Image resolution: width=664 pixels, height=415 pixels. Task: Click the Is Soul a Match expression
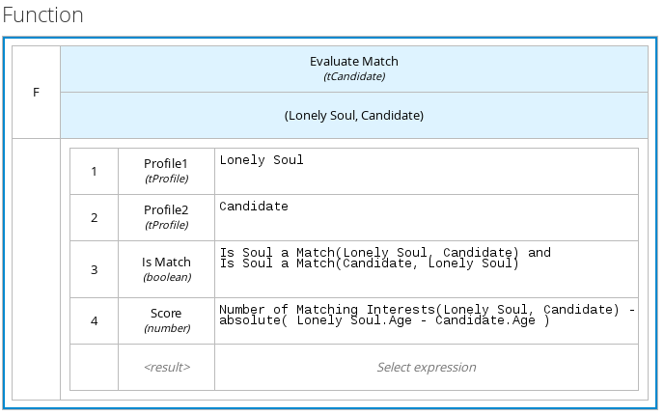click(426, 268)
